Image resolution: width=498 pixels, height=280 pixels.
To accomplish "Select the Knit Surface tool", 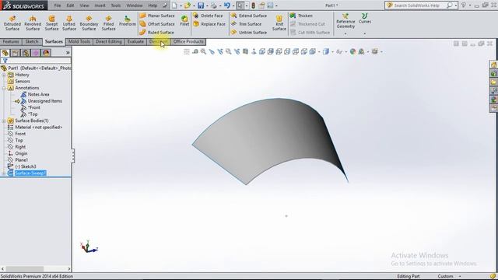I will click(279, 23).
